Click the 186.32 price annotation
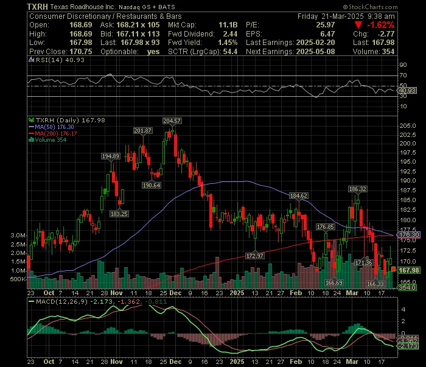Image resolution: width=426 pixels, height=367 pixels. tap(358, 189)
